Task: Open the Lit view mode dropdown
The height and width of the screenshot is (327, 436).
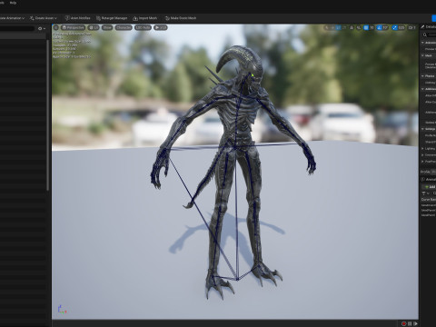Action: pyautogui.click(x=94, y=27)
